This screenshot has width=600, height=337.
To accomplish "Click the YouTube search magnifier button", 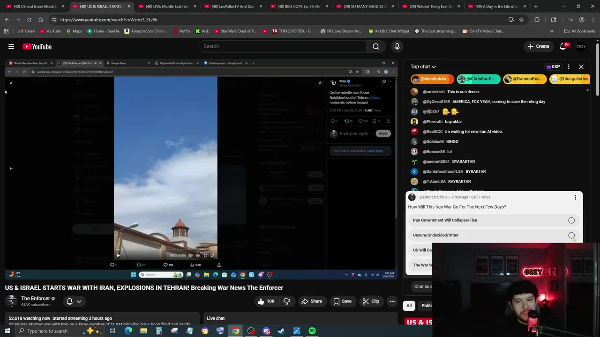I will click(376, 46).
